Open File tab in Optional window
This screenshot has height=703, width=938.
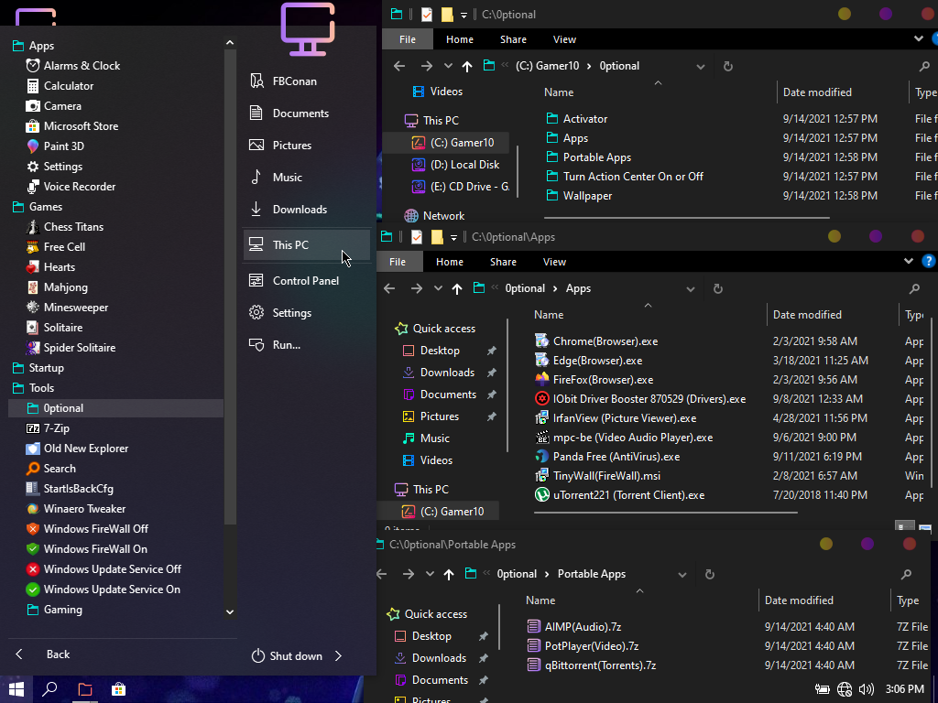[408, 39]
